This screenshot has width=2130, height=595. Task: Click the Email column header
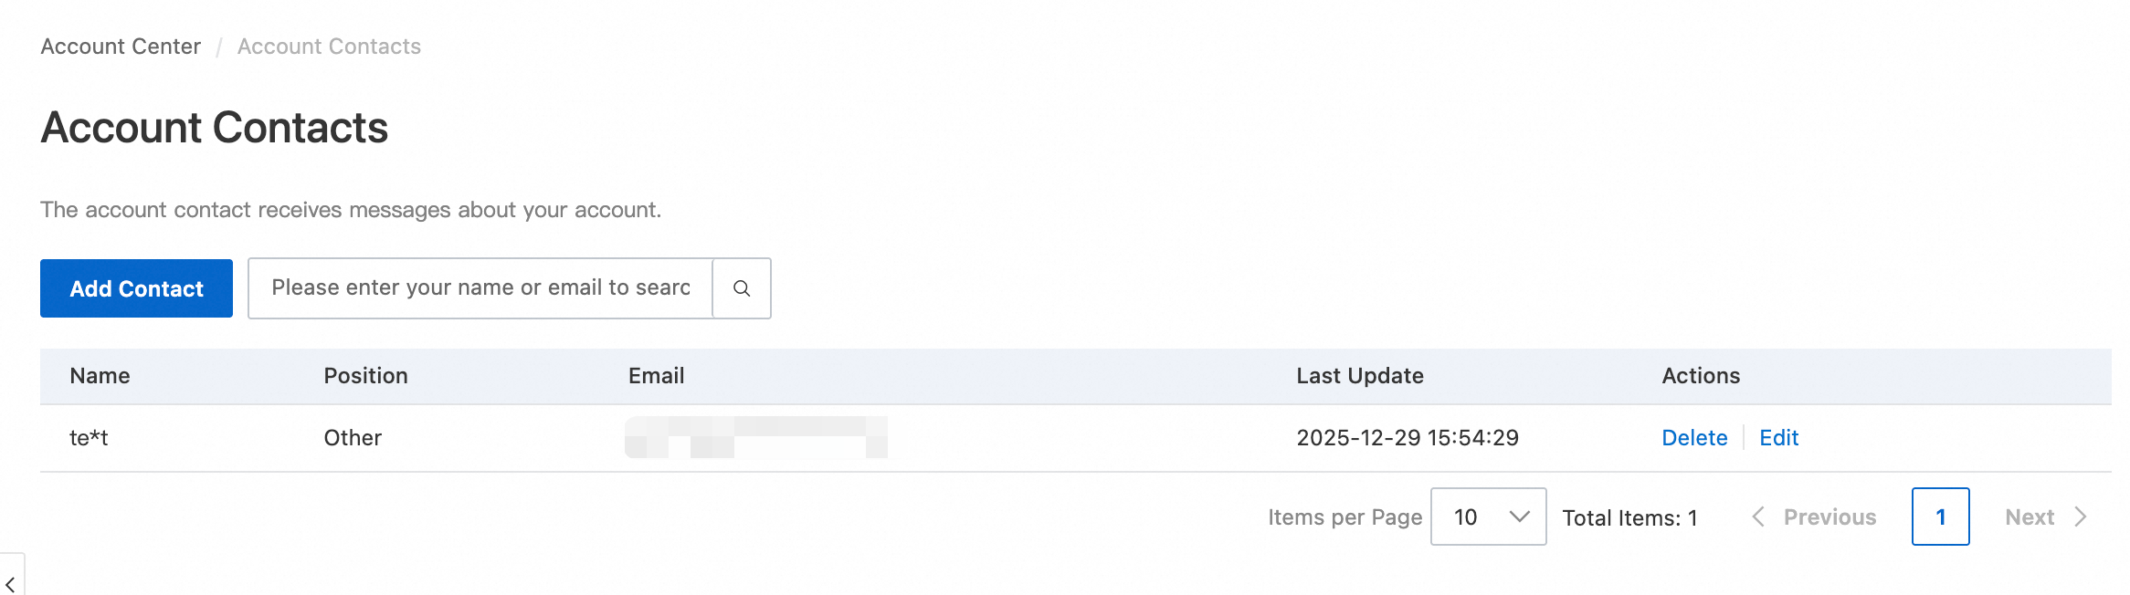[x=656, y=376]
